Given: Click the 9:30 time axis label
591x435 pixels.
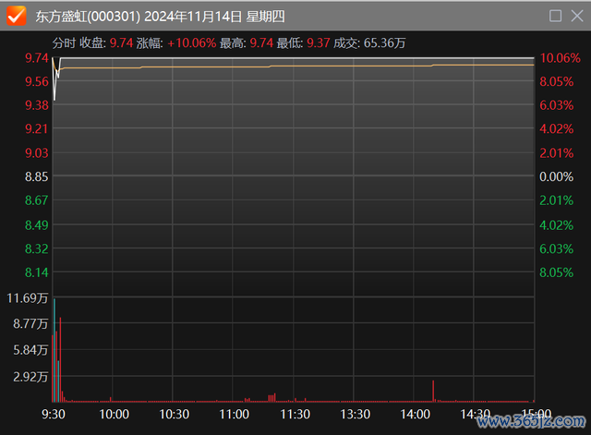Looking at the screenshot, I should (x=54, y=415).
